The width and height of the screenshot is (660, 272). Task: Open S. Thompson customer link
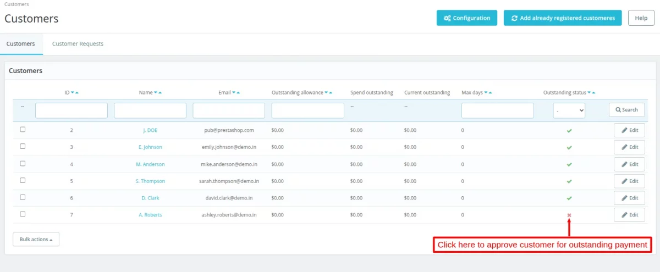[x=150, y=181]
